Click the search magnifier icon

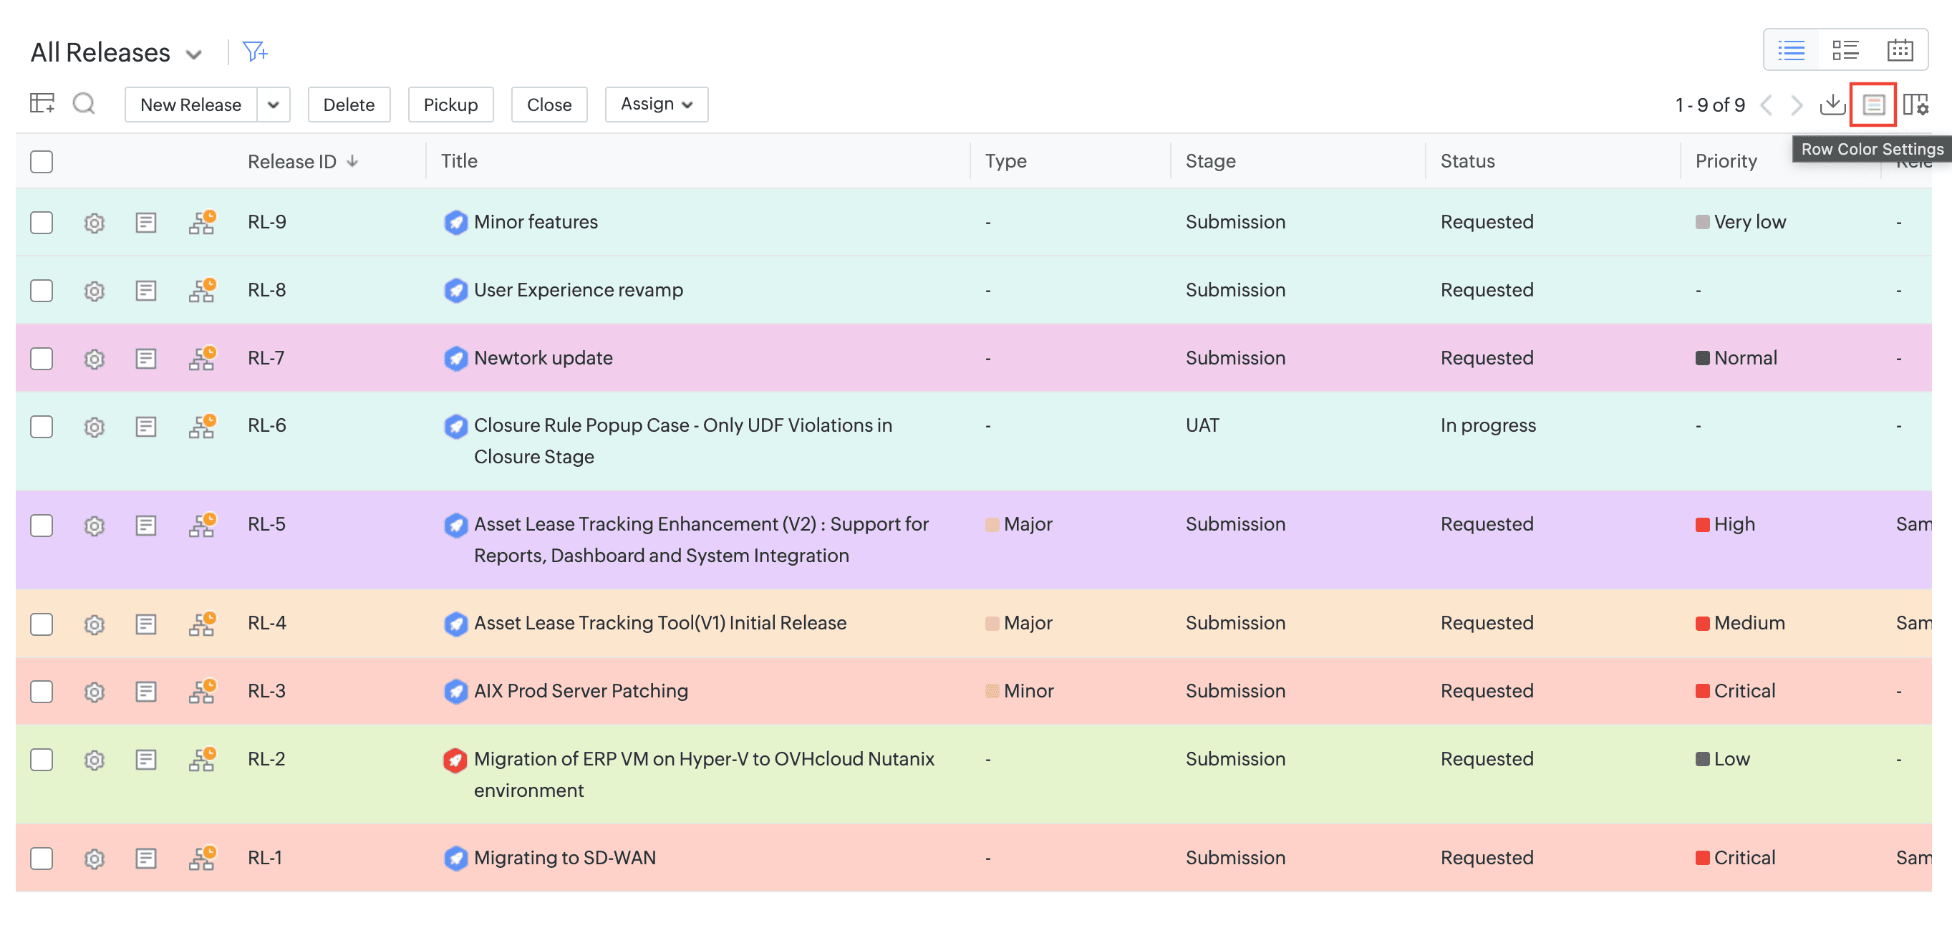click(x=83, y=104)
